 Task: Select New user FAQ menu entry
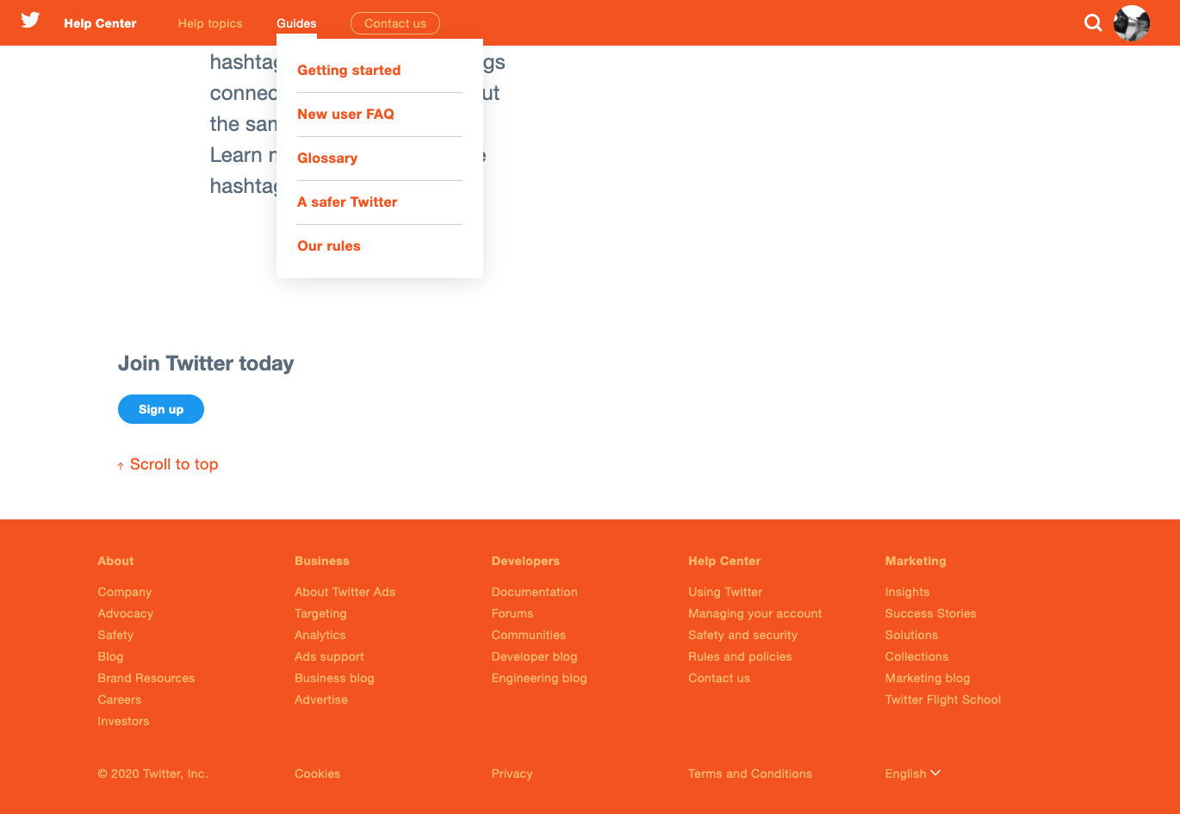pos(345,115)
